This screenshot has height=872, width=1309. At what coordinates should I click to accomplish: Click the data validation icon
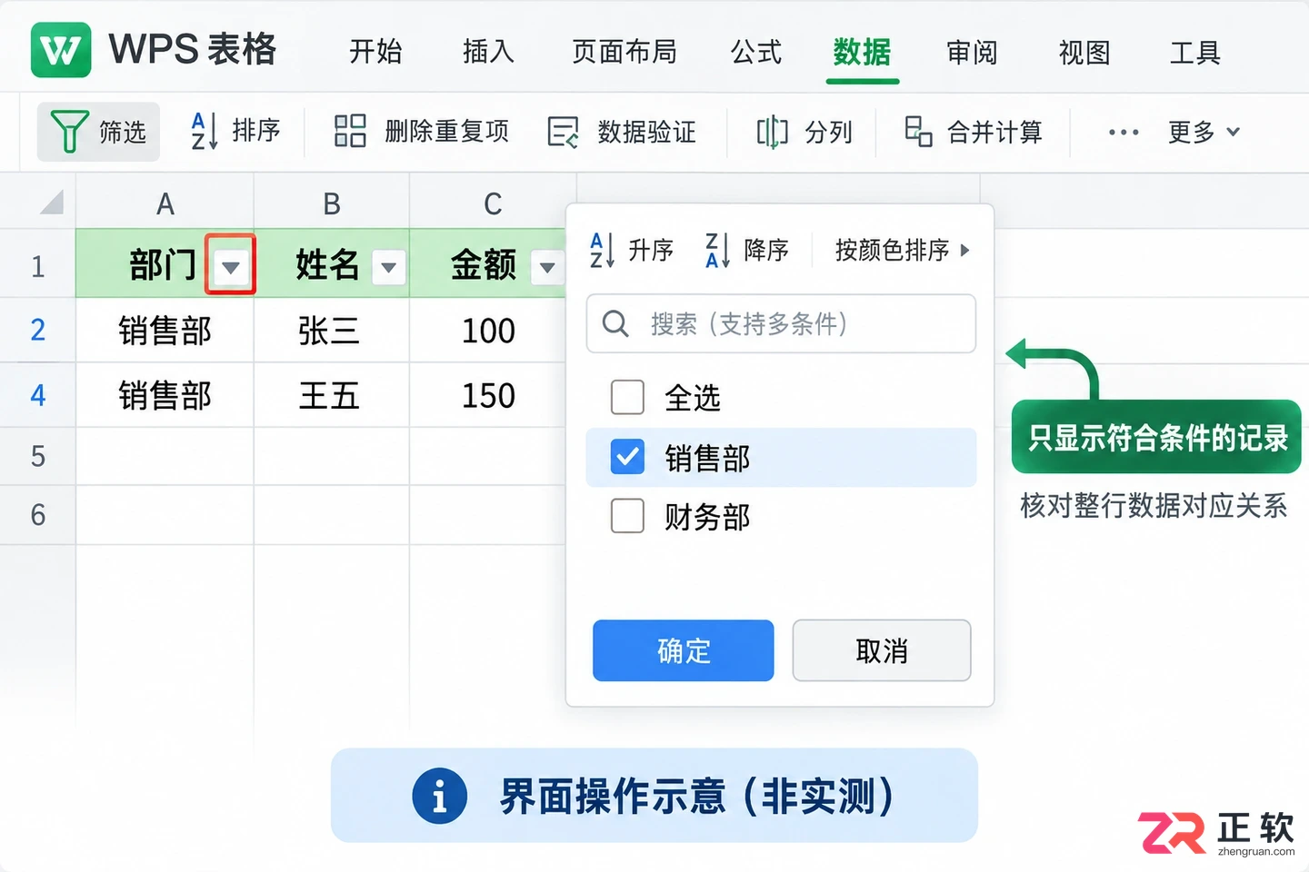tap(564, 132)
